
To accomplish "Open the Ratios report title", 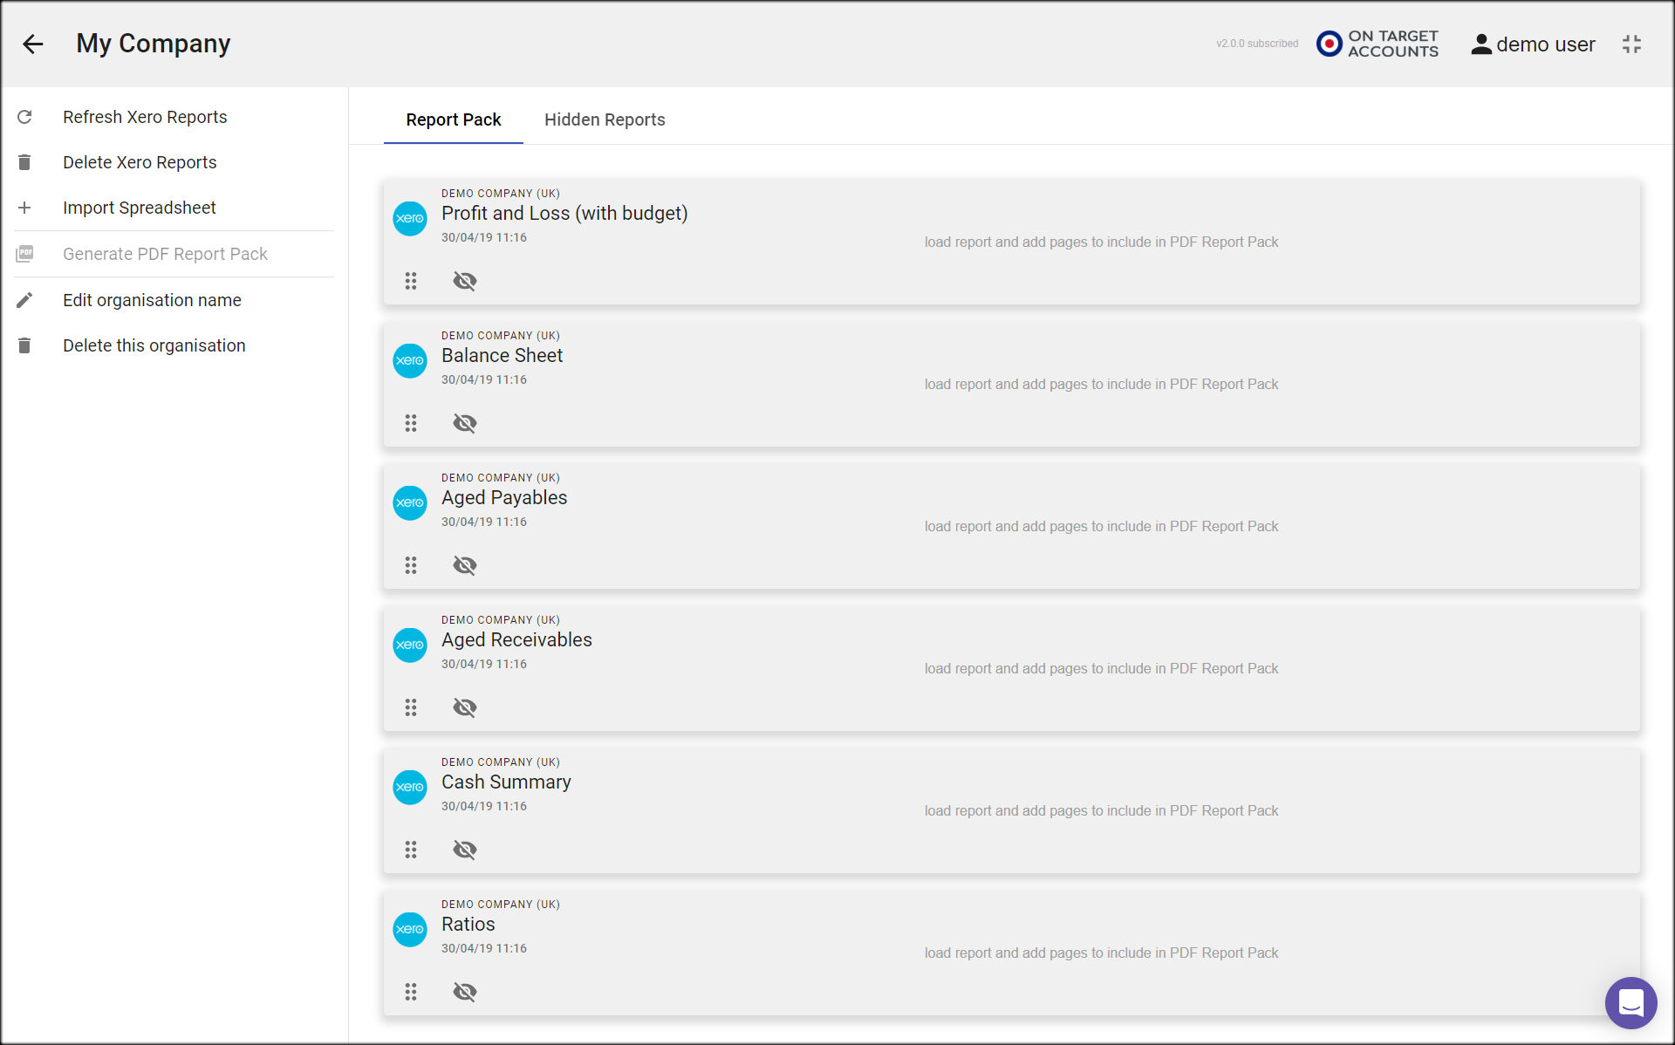I will click(468, 925).
